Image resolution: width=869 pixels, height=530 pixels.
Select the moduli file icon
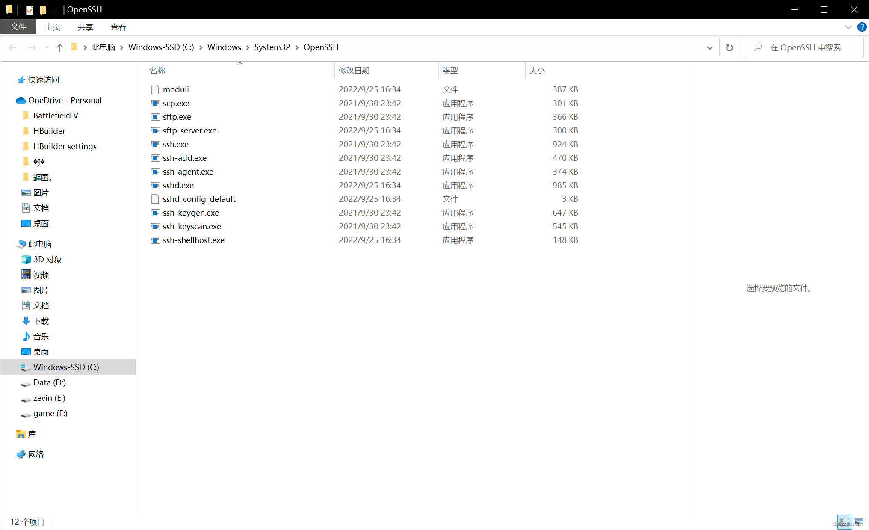coord(155,89)
